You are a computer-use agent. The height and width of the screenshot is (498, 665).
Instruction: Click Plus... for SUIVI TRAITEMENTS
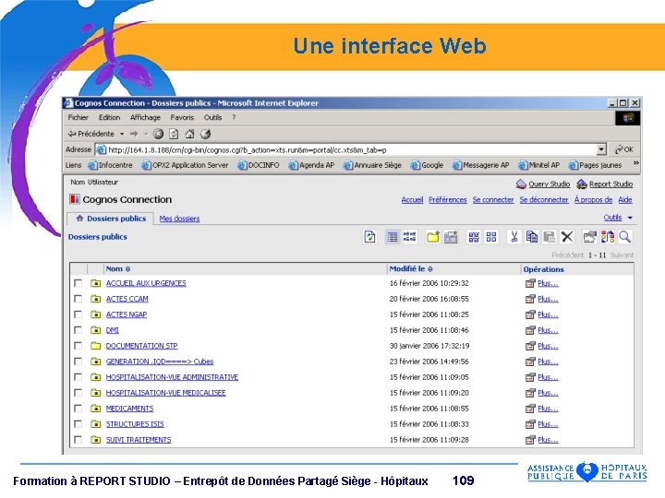548,440
